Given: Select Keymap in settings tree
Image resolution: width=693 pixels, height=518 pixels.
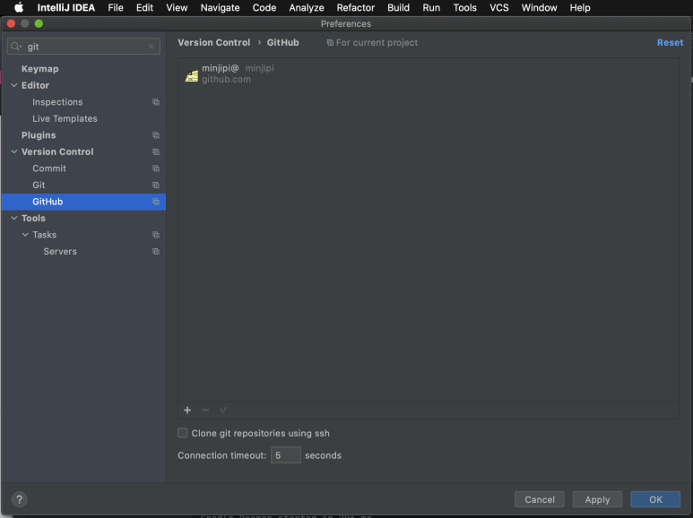Looking at the screenshot, I should pyautogui.click(x=39, y=68).
